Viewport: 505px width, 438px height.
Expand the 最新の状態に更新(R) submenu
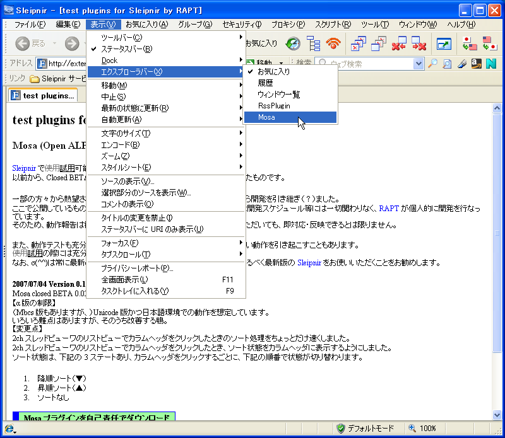coord(166,108)
